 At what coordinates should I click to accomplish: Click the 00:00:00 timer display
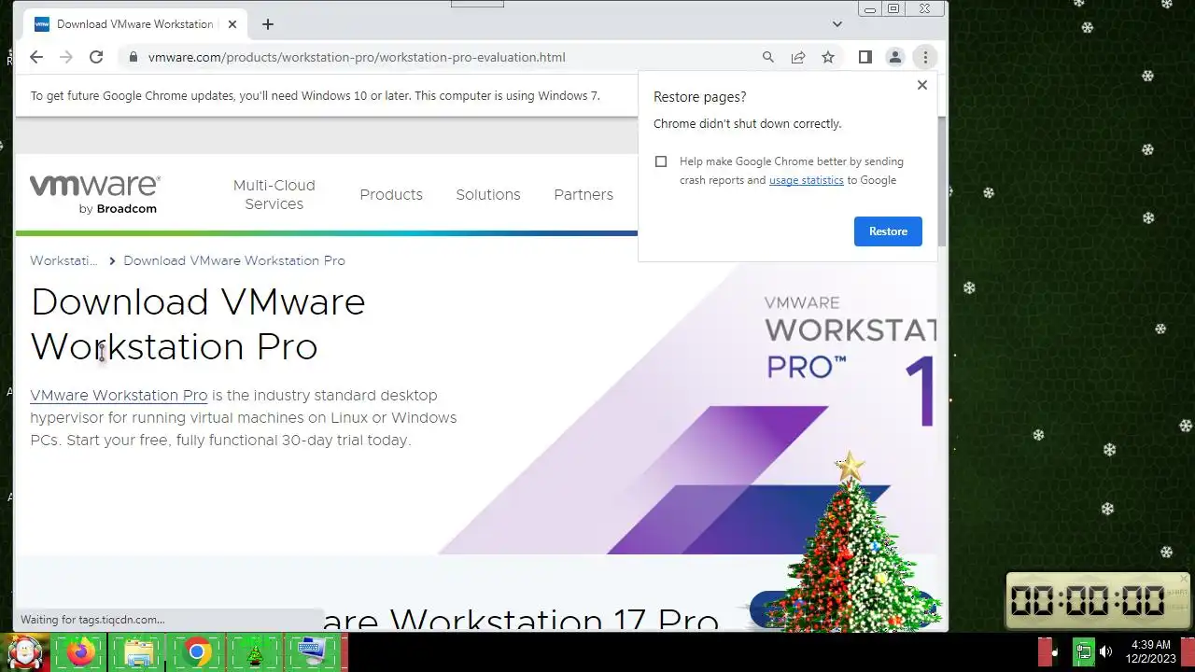coord(1089,601)
